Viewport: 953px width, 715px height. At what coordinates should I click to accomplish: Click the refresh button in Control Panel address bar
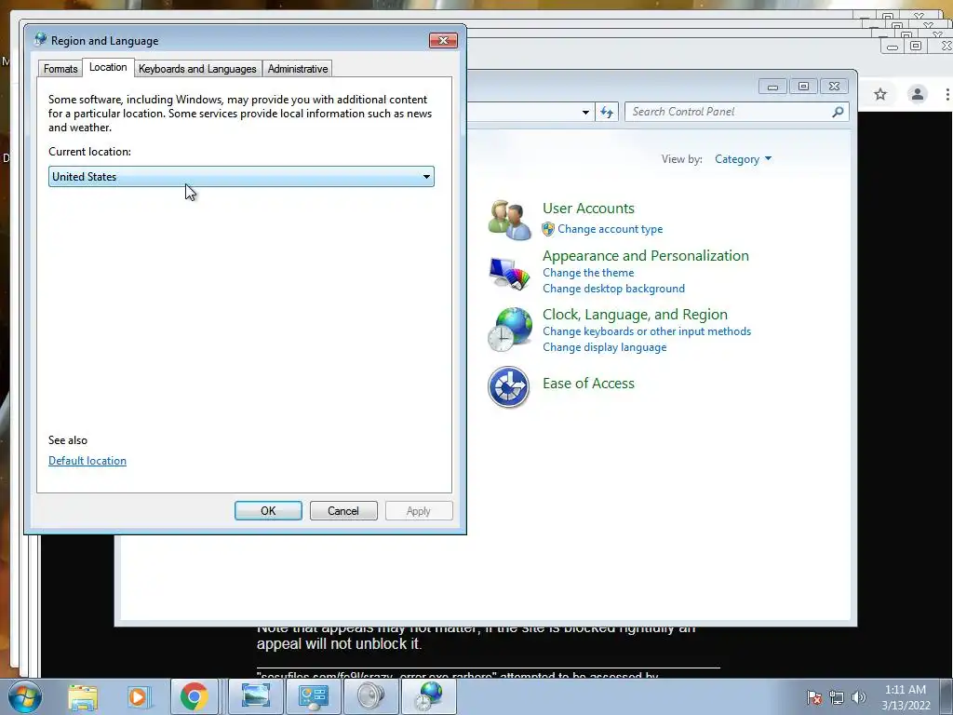click(x=607, y=112)
